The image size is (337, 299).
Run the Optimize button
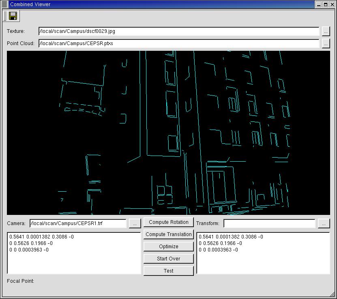(x=169, y=247)
